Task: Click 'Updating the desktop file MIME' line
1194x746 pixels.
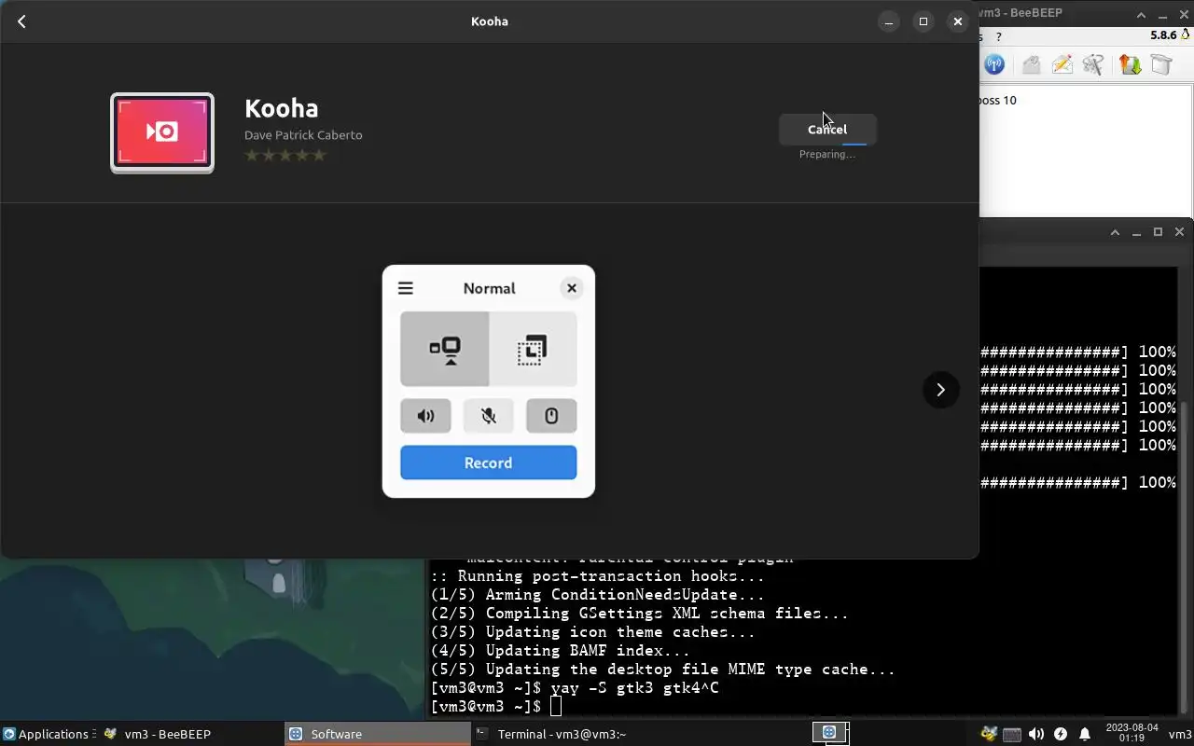Action: tap(663, 670)
